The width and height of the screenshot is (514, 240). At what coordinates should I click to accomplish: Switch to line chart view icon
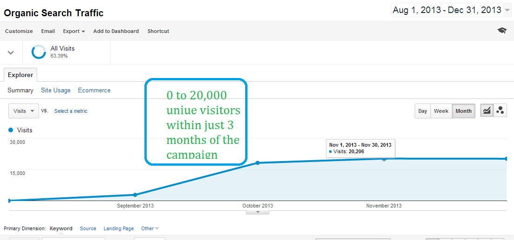tap(487, 110)
